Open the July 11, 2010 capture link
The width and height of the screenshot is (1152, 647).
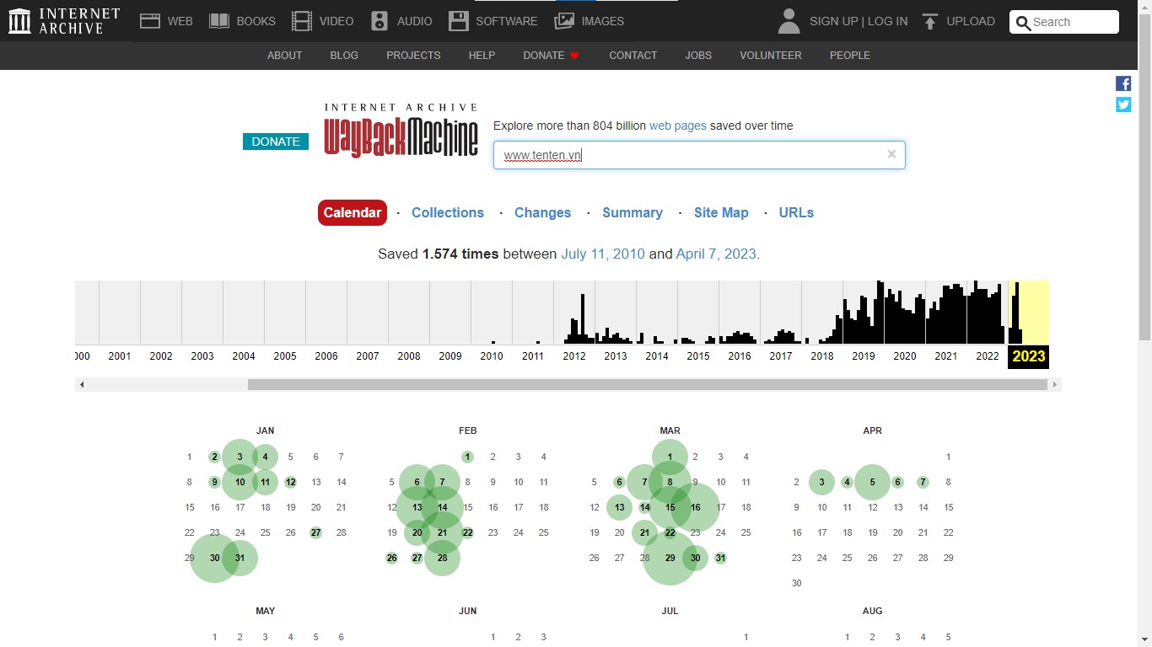point(603,254)
